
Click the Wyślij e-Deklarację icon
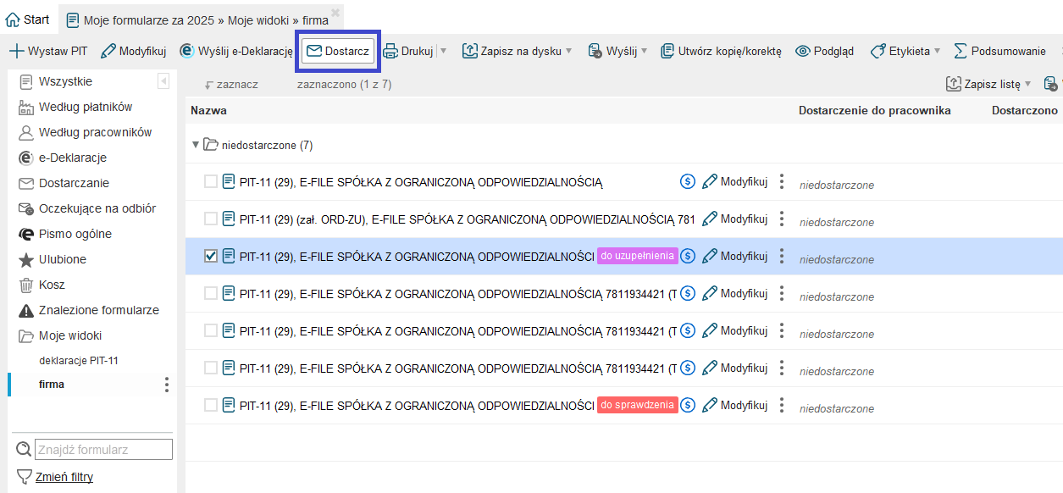pyautogui.click(x=187, y=51)
